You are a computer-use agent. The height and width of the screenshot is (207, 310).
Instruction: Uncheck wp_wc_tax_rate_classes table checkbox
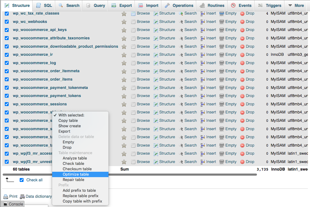(7, 13)
